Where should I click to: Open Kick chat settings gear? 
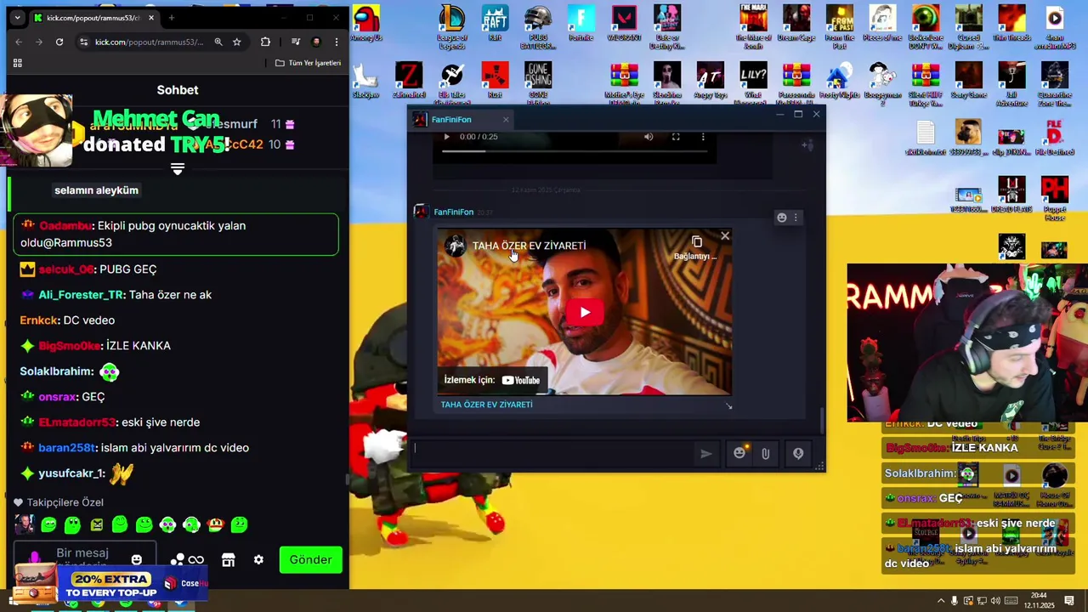[x=258, y=560]
